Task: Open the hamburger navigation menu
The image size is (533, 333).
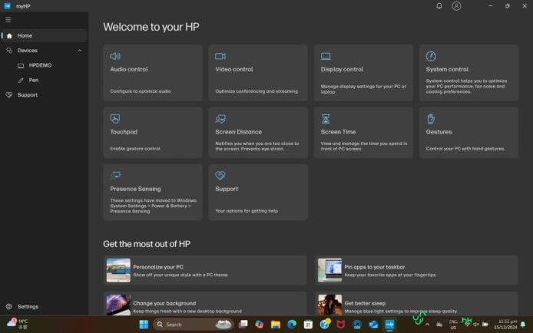Action: (8, 20)
